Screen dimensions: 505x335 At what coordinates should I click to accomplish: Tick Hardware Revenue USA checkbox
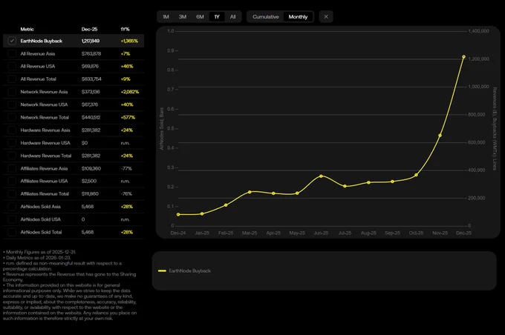click(x=12, y=143)
